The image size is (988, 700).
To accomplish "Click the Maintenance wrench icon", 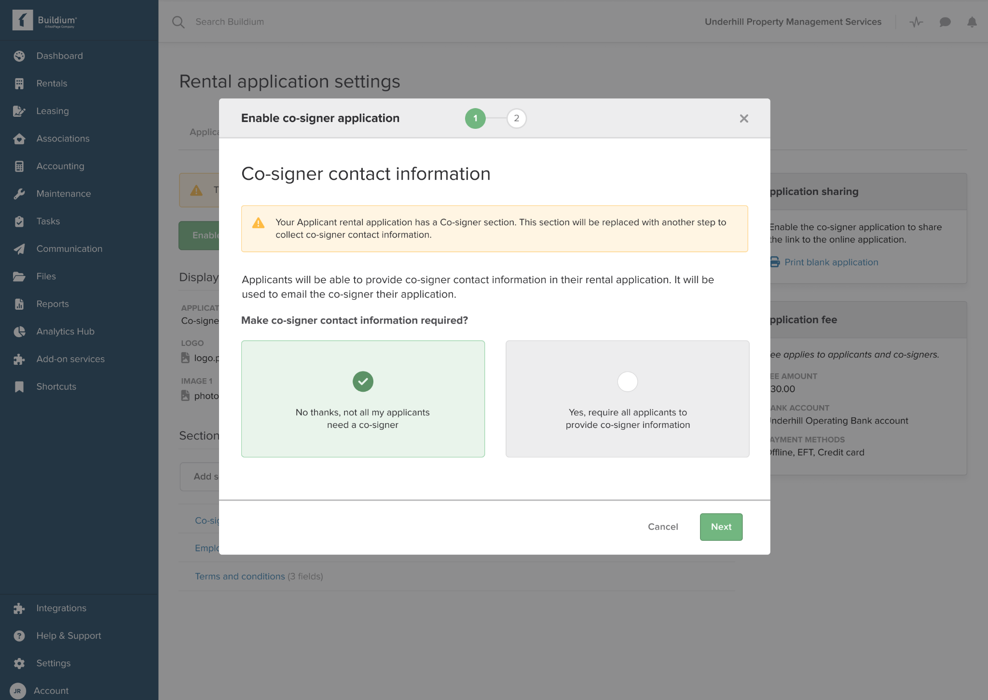I will (19, 194).
